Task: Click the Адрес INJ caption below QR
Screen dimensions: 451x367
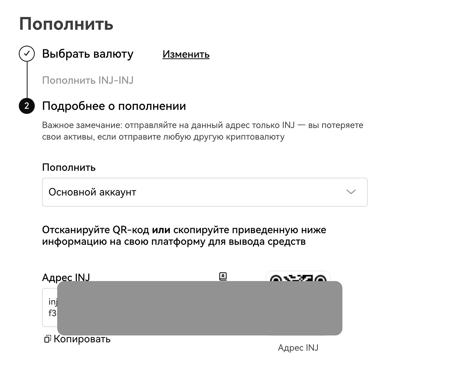Action: coord(298,348)
